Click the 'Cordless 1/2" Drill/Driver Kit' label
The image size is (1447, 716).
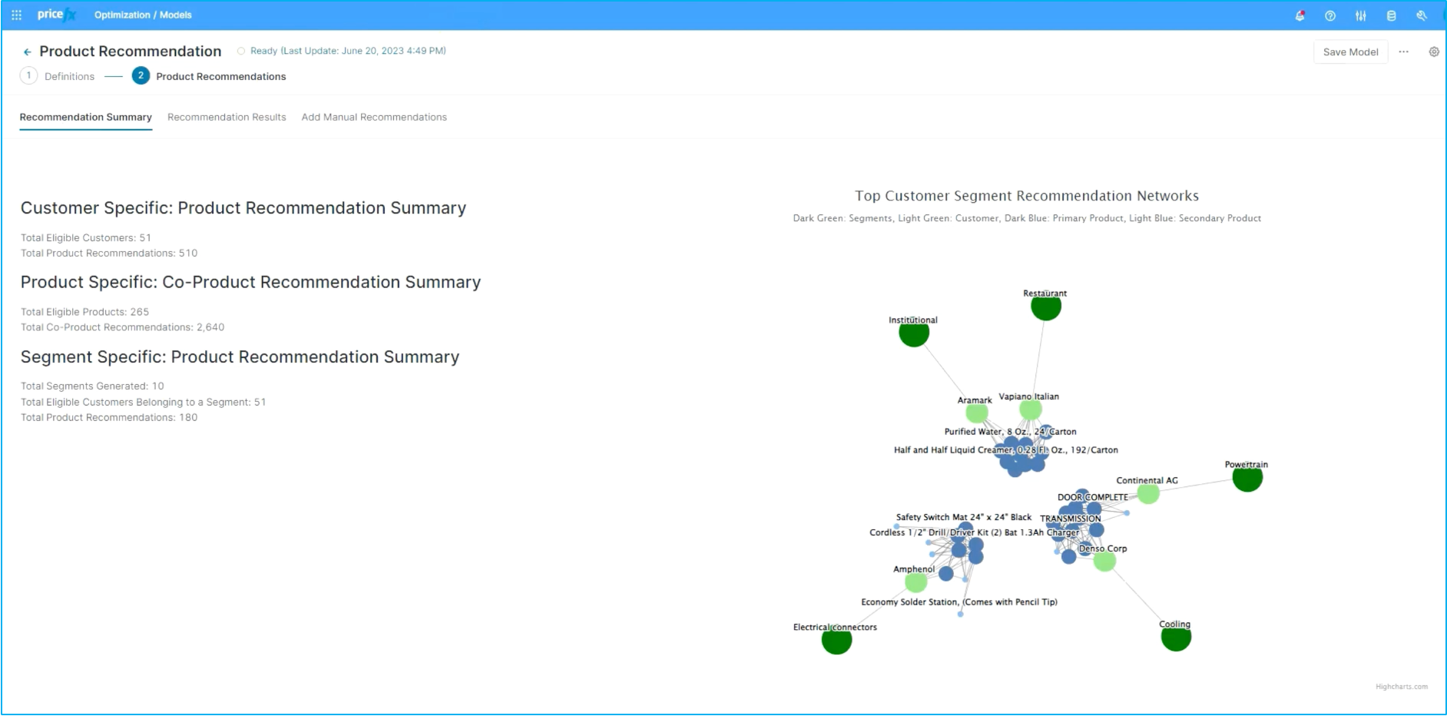point(974,532)
